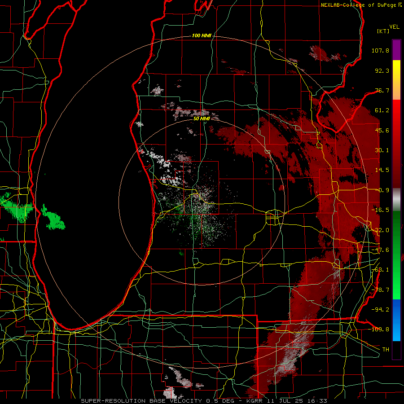Click the -78.7 value on the velocity scale
Viewport: 404px width, 404px height.
[x=380, y=290]
